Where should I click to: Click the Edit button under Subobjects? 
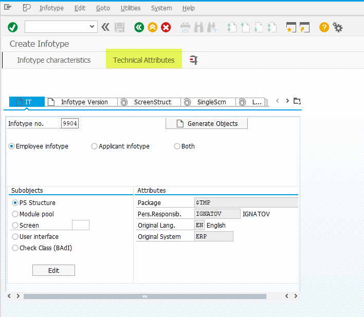pos(53,270)
